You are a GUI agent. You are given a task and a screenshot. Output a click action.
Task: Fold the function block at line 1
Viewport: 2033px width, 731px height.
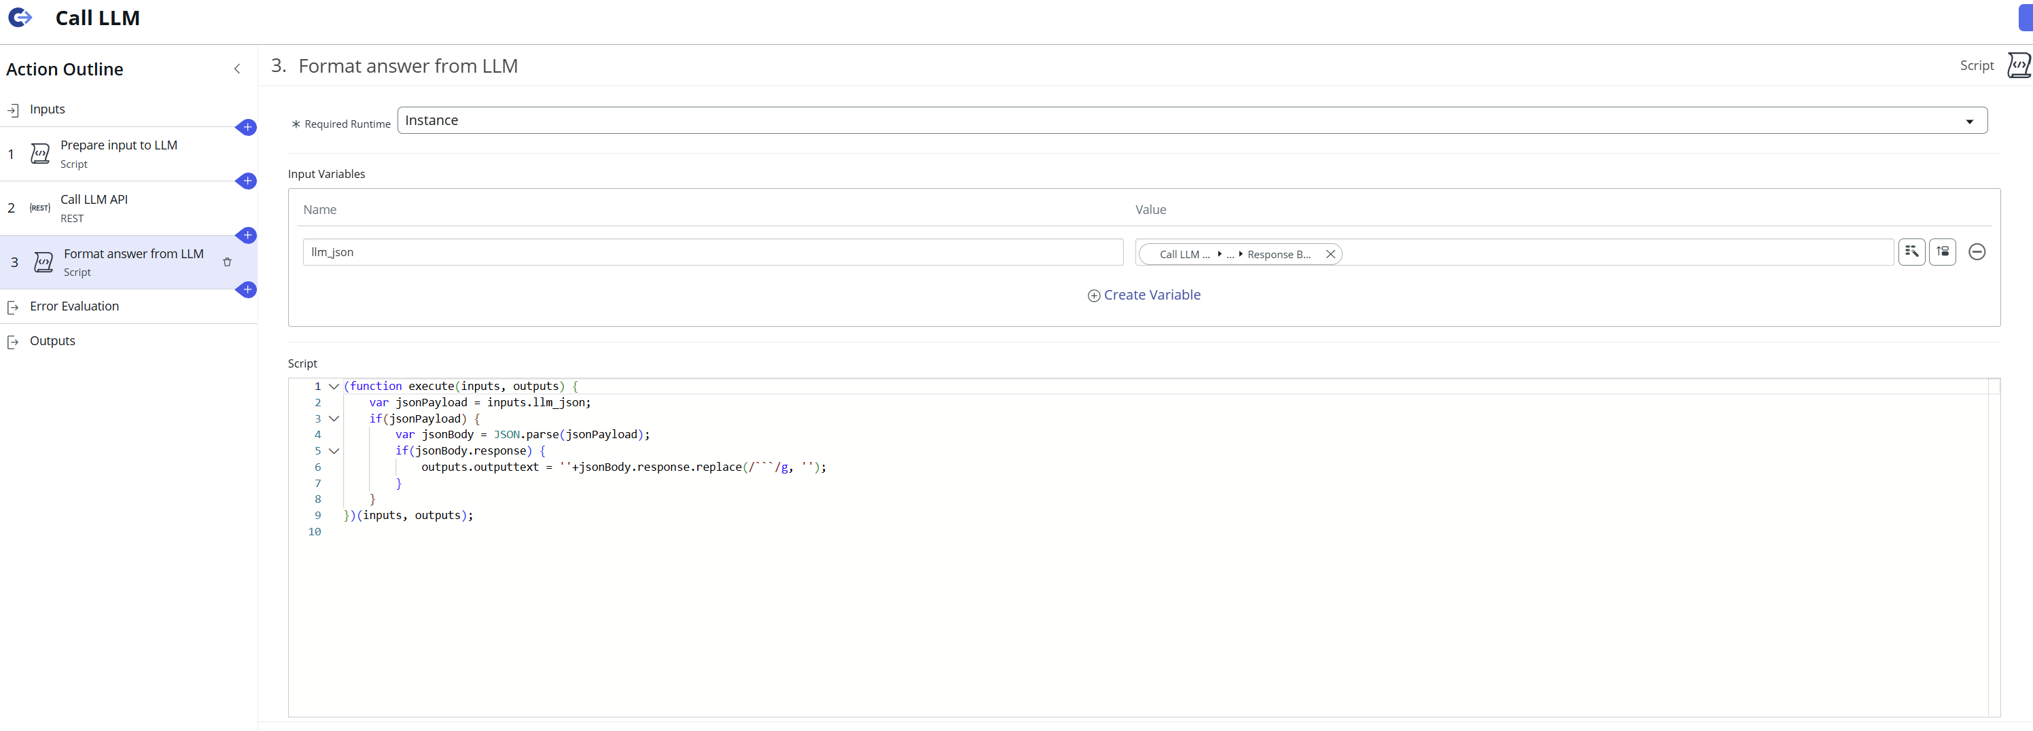click(334, 387)
